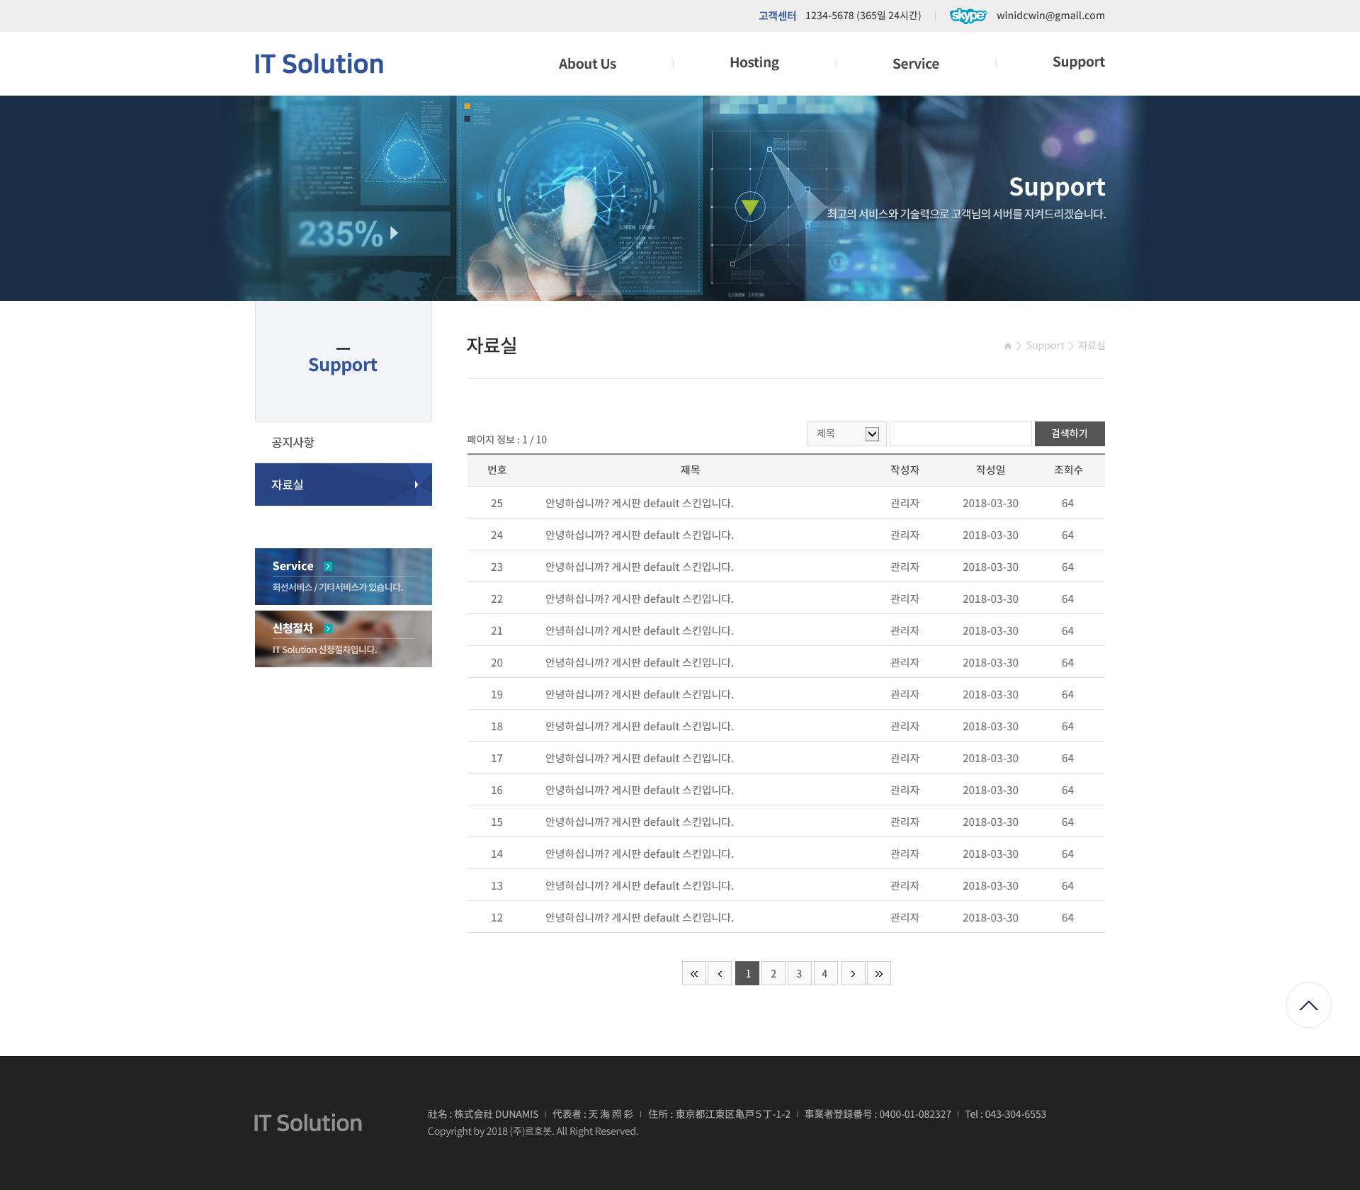
Task: Go to first page with double-left arrow
Action: 693,974
